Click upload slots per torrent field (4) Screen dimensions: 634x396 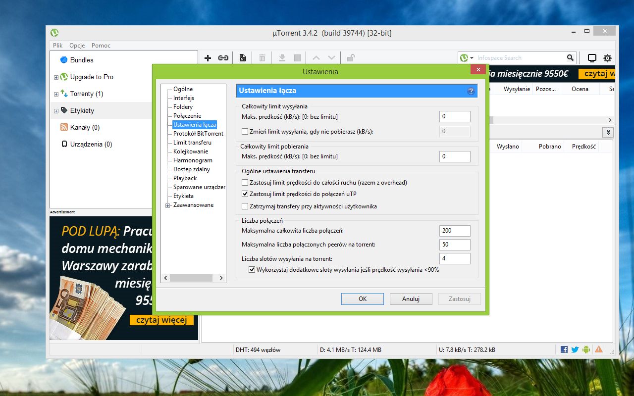[455, 258]
